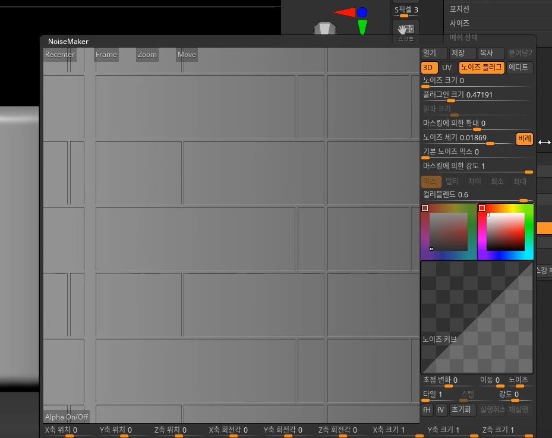Adjust the Z축 회전각 slider

343,431
